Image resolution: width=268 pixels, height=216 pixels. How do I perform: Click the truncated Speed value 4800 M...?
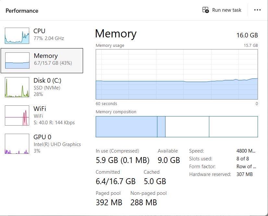(246, 151)
